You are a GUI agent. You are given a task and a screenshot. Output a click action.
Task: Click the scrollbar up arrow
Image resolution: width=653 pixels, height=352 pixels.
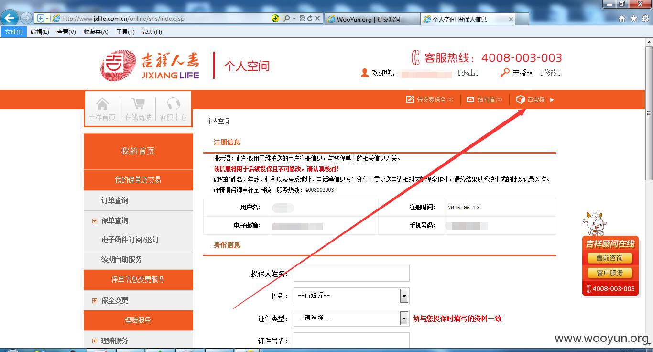tap(649, 43)
